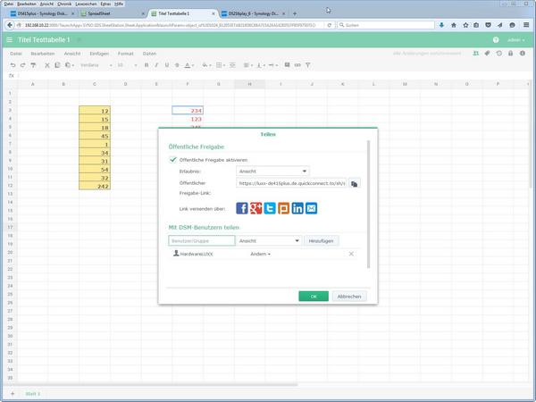
Task: Toggle underline formatting
Action: tap(167, 65)
